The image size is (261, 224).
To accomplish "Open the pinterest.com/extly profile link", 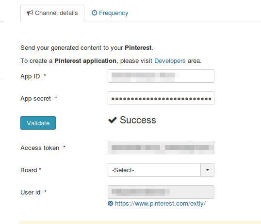I will [x=160, y=204].
